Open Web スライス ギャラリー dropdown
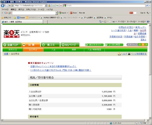152x125 pixels. pyautogui.click(x=71, y=17)
